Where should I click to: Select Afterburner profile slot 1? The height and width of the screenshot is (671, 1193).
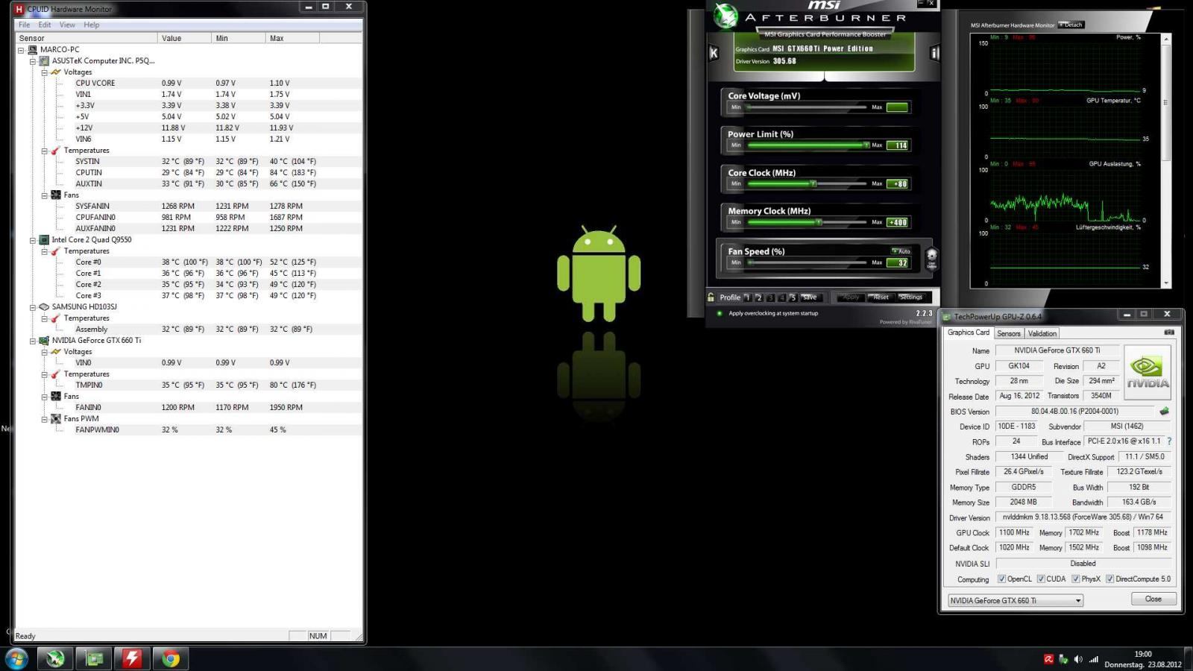[x=747, y=297]
